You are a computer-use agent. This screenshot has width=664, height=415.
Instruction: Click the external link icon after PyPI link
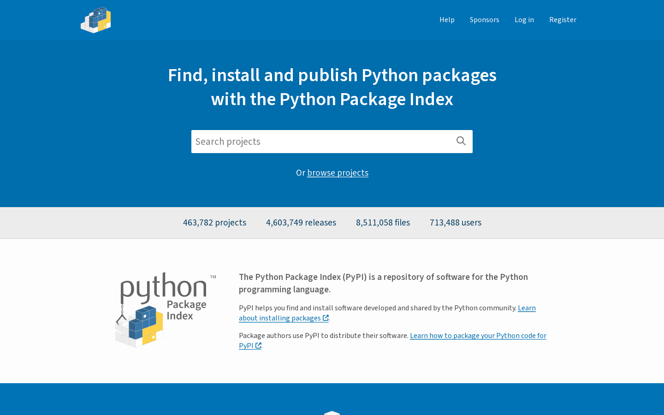coord(258,345)
